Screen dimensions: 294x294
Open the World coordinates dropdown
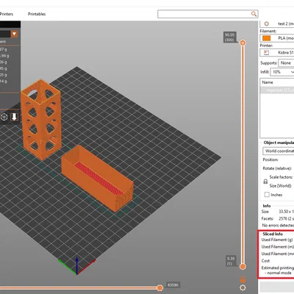tap(279, 151)
